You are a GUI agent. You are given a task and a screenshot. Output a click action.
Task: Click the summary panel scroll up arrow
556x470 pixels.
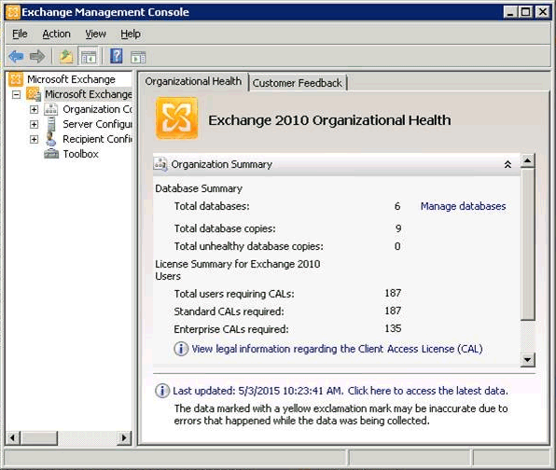click(528, 161)
